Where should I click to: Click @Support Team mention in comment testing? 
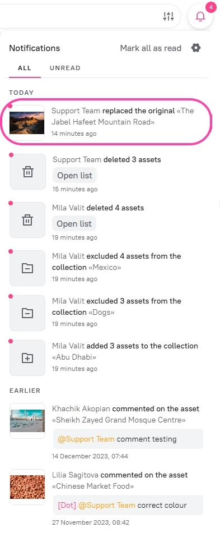tap(86, 439)
